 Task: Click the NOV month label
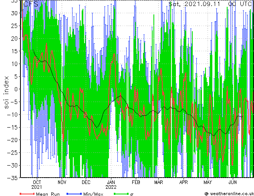coord(62,182)
